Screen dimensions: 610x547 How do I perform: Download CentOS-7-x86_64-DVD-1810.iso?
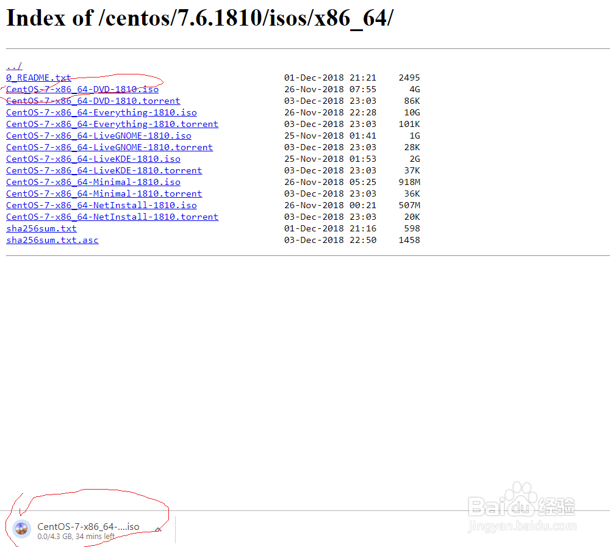click(x=82, y=89)
